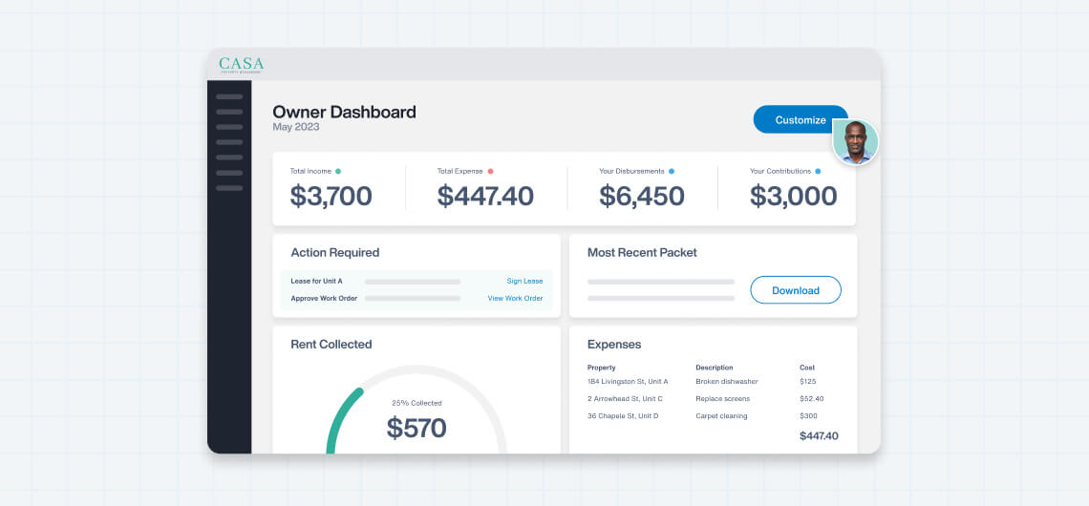1089x506 pixels.
Task: Open the Sign Lease link
Action: [x=524, y=282]
